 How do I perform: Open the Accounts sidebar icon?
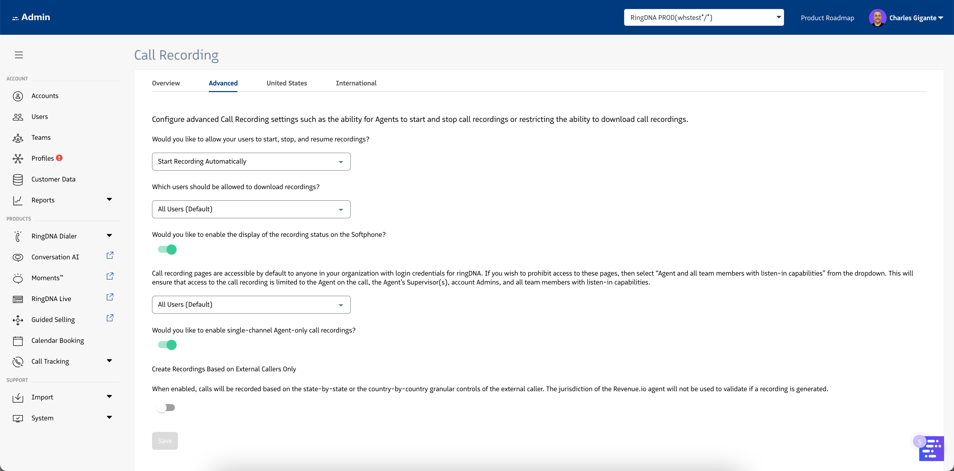pos(18,96)
